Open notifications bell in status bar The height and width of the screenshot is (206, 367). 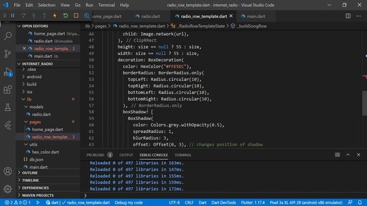tap(360, 203)
